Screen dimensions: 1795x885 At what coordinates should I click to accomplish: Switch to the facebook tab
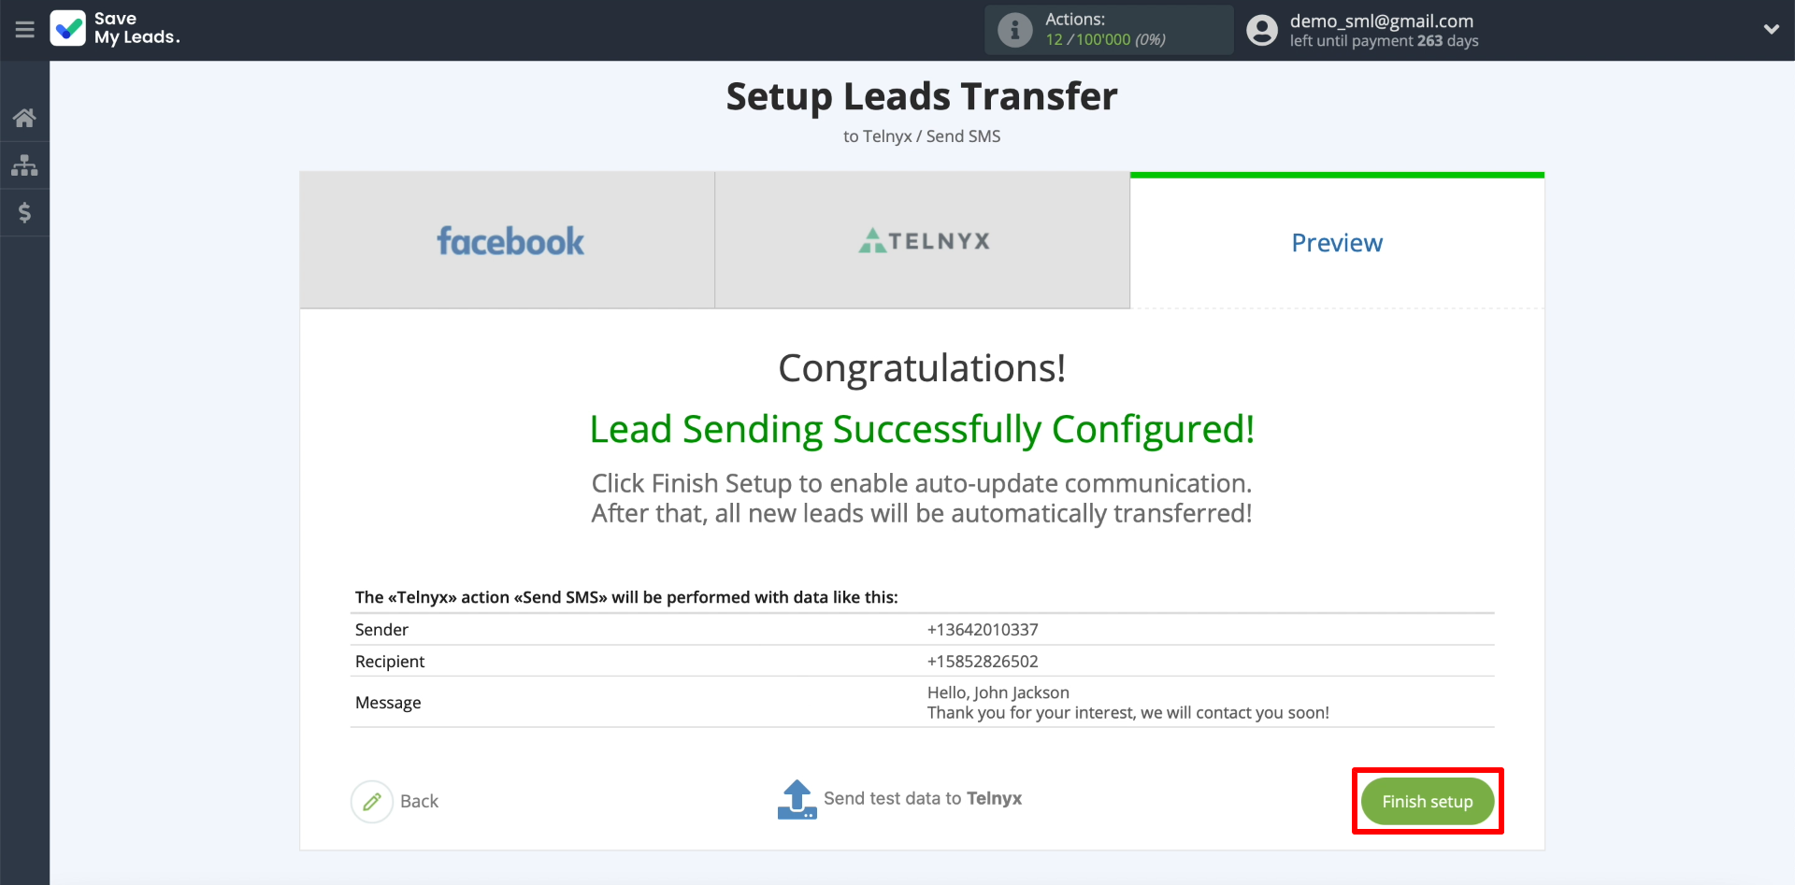[x=508, y=240]
